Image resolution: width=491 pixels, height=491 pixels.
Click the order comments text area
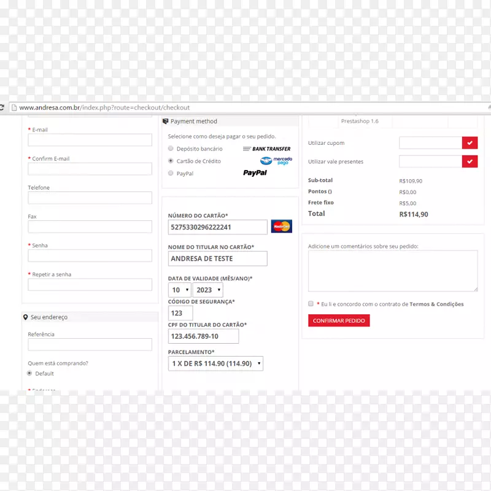(x=393, y=271)
